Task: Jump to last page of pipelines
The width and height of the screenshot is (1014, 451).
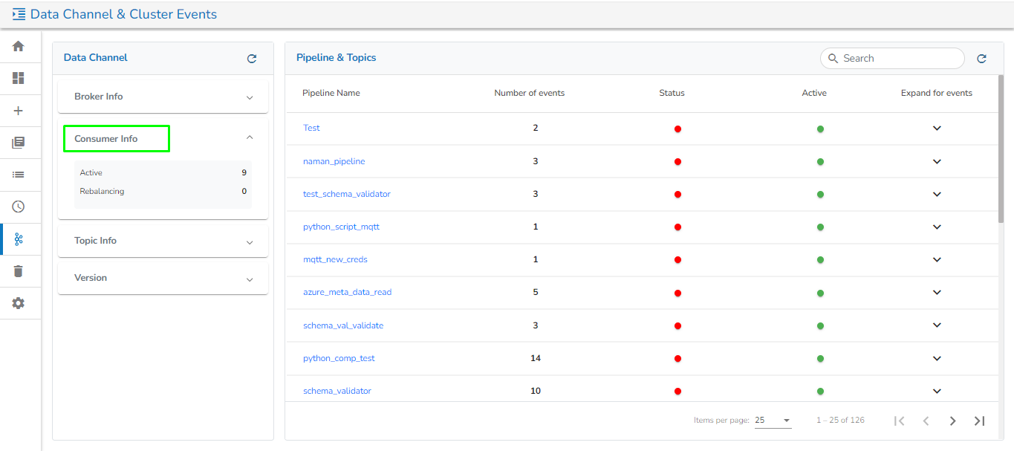Action: [x=979, y=421]
